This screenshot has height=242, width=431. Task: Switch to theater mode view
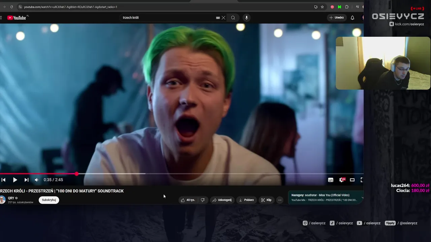pos(352,180)
